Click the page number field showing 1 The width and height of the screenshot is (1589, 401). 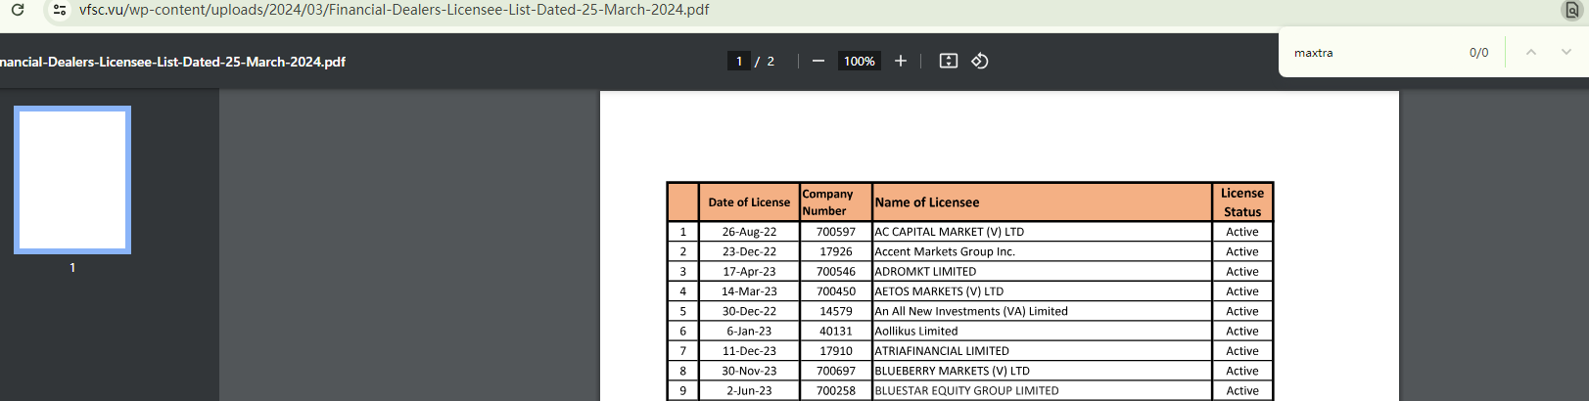(x=739, y=61)
